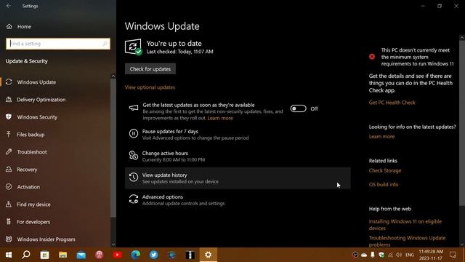Open Installing Windows 11 on eligible devices link
The image size is (465, 262).
coord(405,225)
